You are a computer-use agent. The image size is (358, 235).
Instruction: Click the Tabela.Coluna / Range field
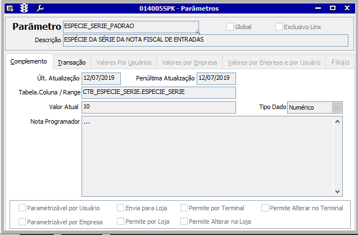(x=158, y=93)
